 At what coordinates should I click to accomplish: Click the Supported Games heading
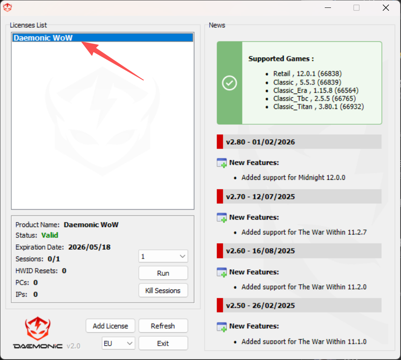(281, 59)
